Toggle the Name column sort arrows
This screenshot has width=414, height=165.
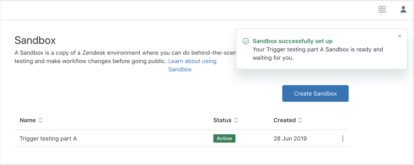tap(40, 120)
